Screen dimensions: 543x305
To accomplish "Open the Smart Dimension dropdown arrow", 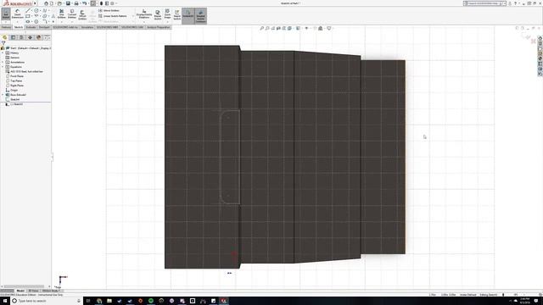I will point(17,22).
